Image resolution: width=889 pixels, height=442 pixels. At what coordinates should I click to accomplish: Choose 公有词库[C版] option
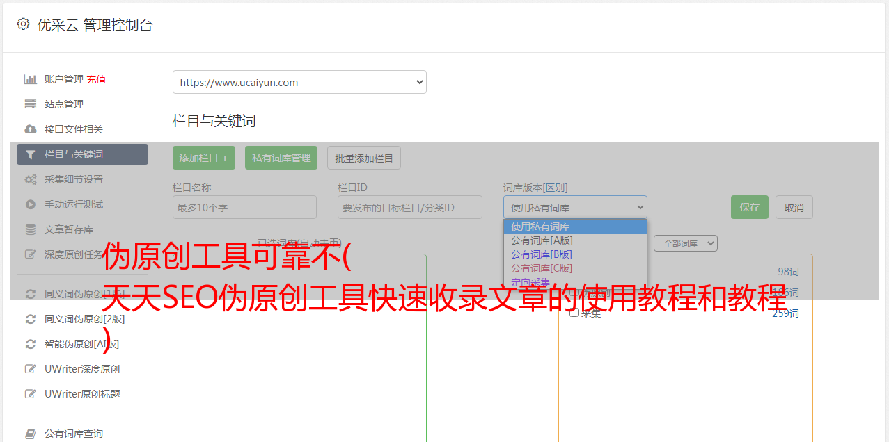click(575, 268)
